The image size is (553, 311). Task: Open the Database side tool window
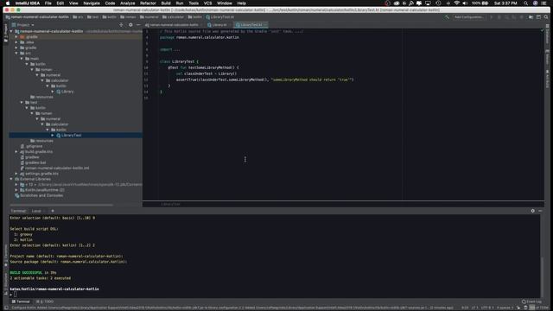(x=547, y=35)
